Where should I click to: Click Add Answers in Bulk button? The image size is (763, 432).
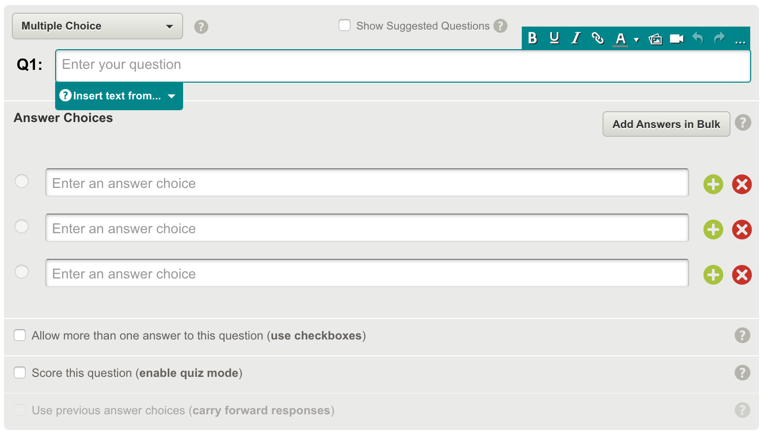[666, 124]
